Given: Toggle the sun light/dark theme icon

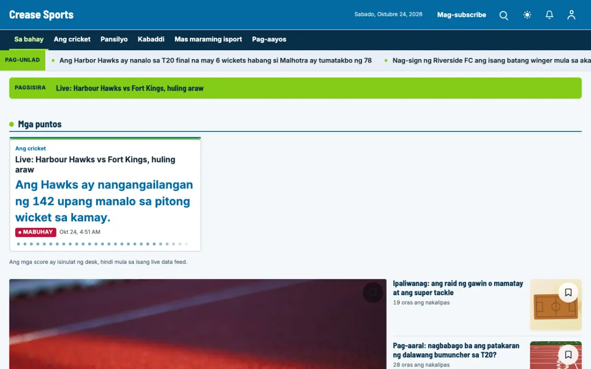Looking at the screenshot, I should (527, 15).
